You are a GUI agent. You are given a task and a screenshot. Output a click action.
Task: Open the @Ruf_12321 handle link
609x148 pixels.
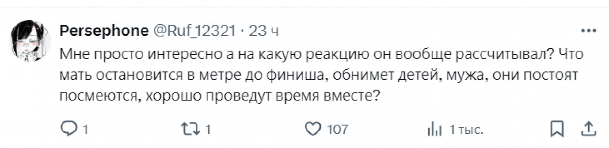[x=194, y=31]
